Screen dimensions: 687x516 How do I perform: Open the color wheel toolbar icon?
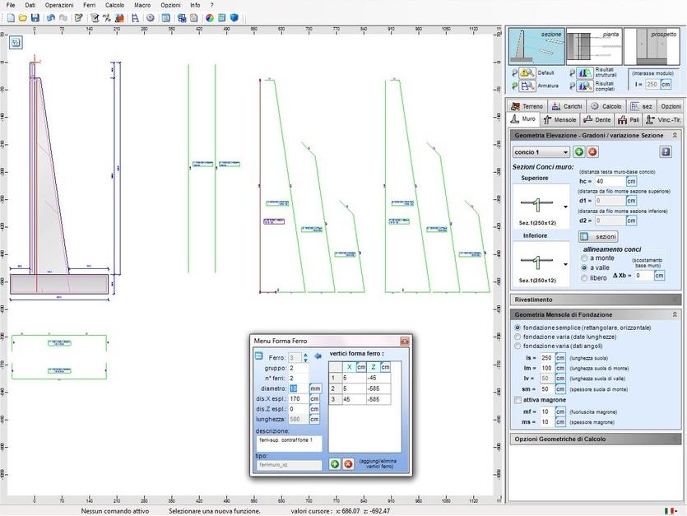[x=209, y=17]
